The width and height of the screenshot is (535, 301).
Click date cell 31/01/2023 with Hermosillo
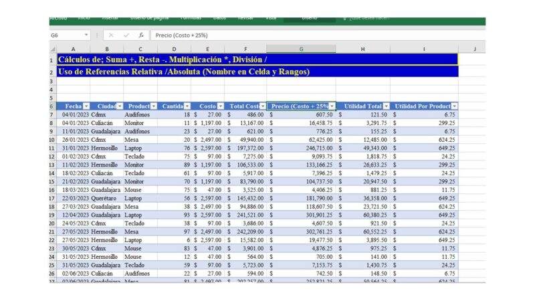click(x=73, y=148)
